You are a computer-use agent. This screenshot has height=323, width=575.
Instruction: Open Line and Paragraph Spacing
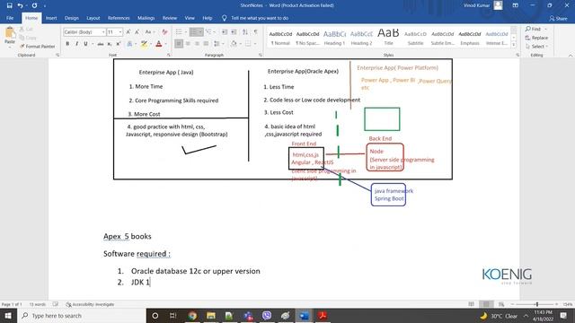(217, 44)
